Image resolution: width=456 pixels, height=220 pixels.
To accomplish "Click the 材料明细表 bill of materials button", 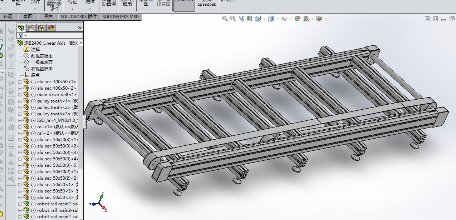I will pos(127,3).
